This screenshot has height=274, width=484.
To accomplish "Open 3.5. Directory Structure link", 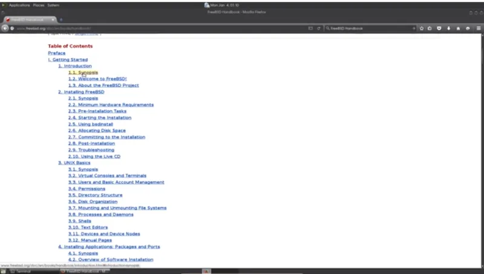I will 96,195.
